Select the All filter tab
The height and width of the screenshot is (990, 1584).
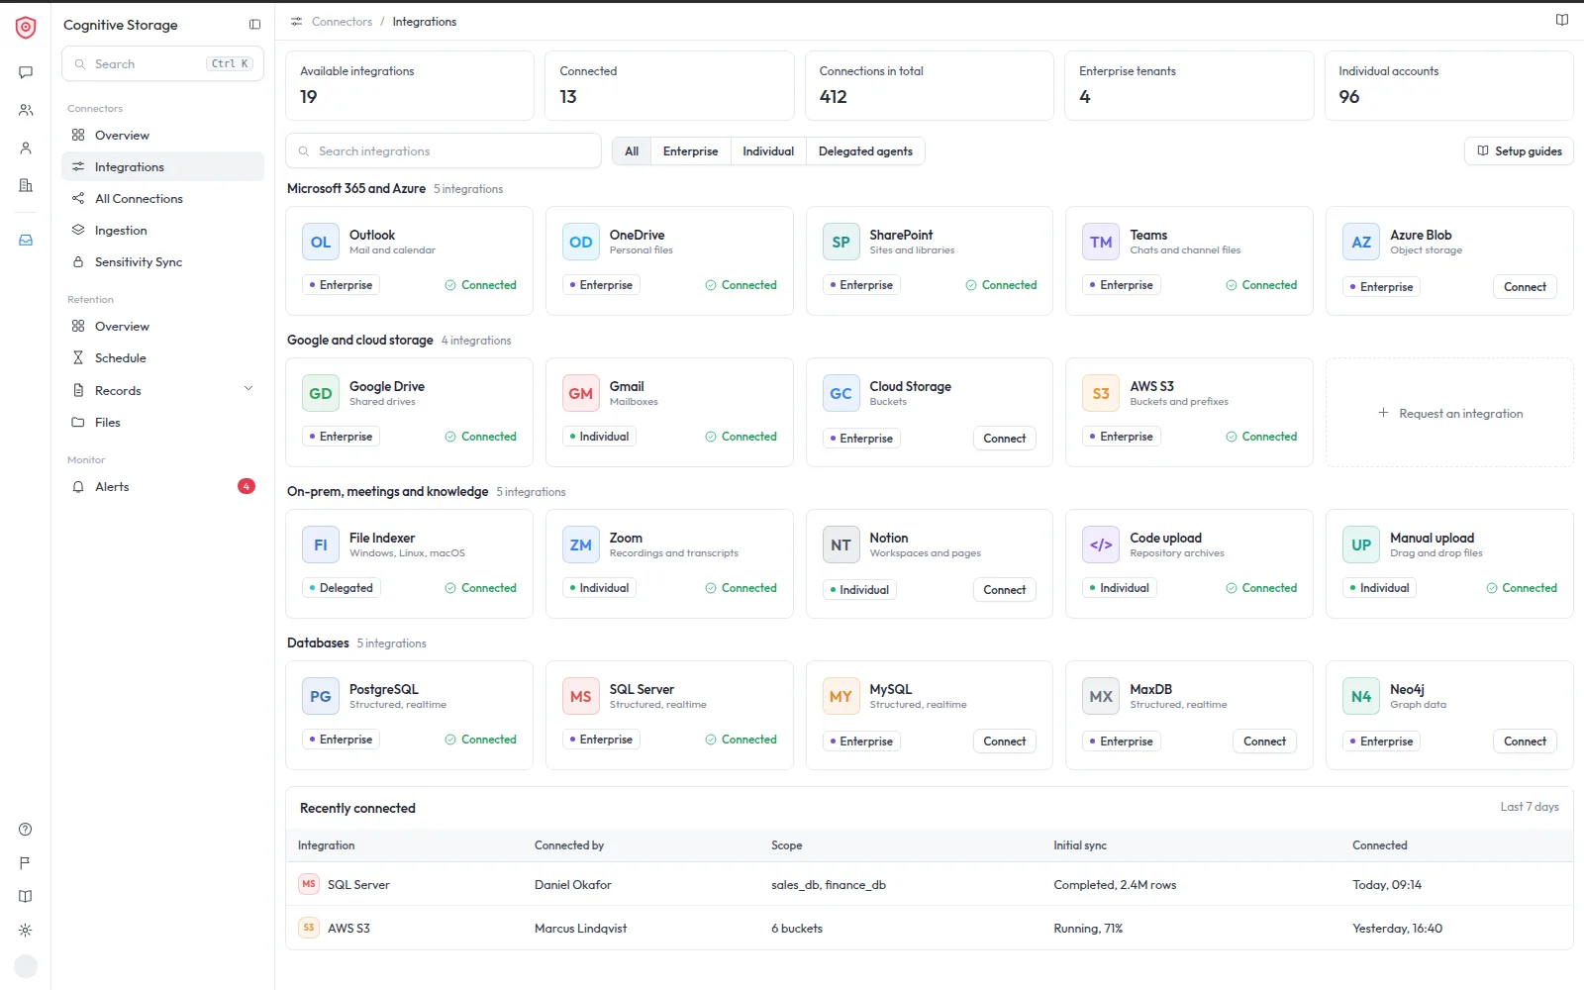(632, 151)
